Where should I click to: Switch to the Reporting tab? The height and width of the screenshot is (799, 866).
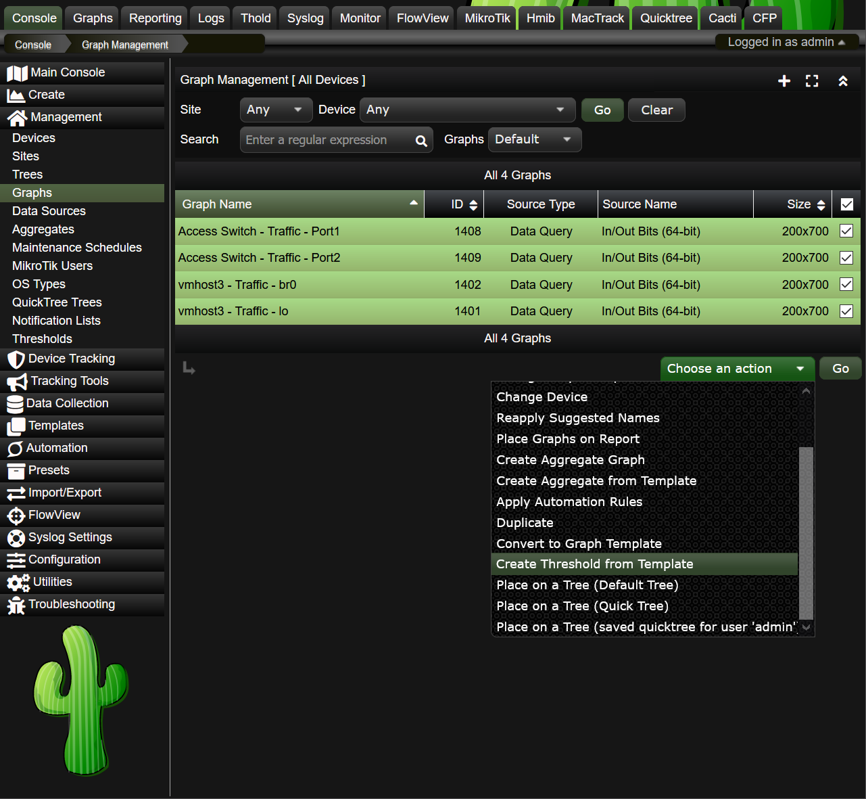pos(155,18)
